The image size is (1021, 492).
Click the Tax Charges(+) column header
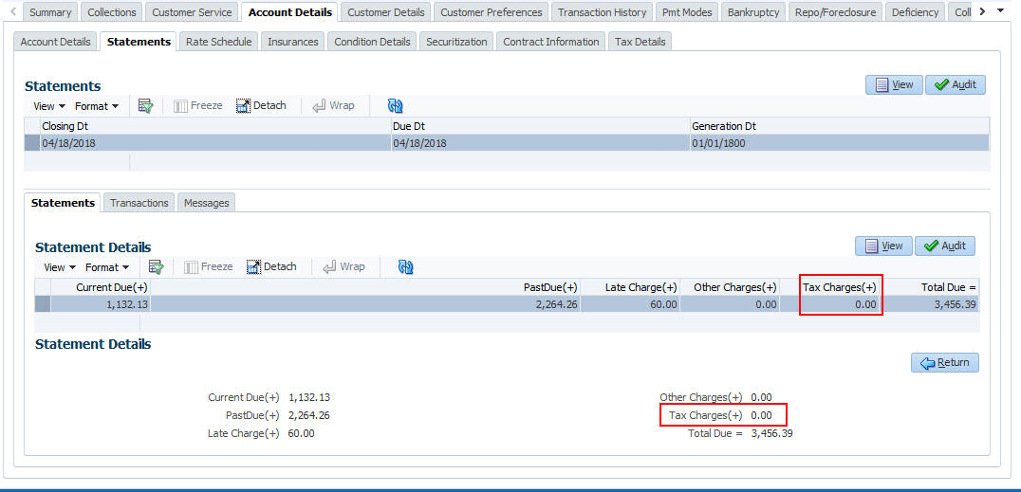coord(829,287)
